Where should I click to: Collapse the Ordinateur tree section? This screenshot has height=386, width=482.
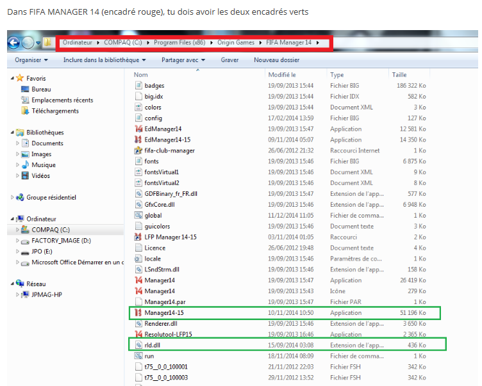(12, 219)
